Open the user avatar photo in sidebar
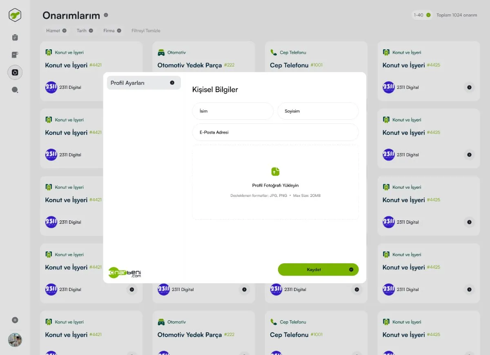The width and height of the screenshot is (490, 355). [x=15, y=340]
